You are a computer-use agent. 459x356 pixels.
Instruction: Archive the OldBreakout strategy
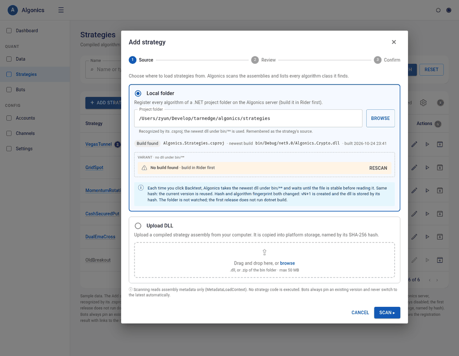pyautogui.click(x=440, y=260)
